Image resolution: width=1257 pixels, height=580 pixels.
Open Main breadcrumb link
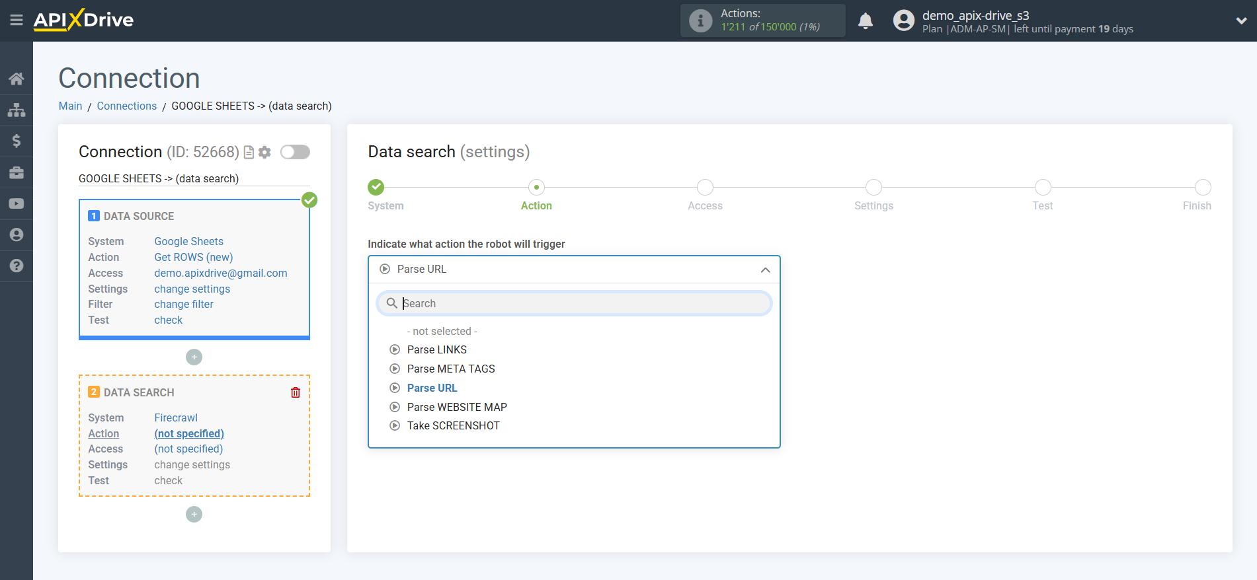(70, 106)
